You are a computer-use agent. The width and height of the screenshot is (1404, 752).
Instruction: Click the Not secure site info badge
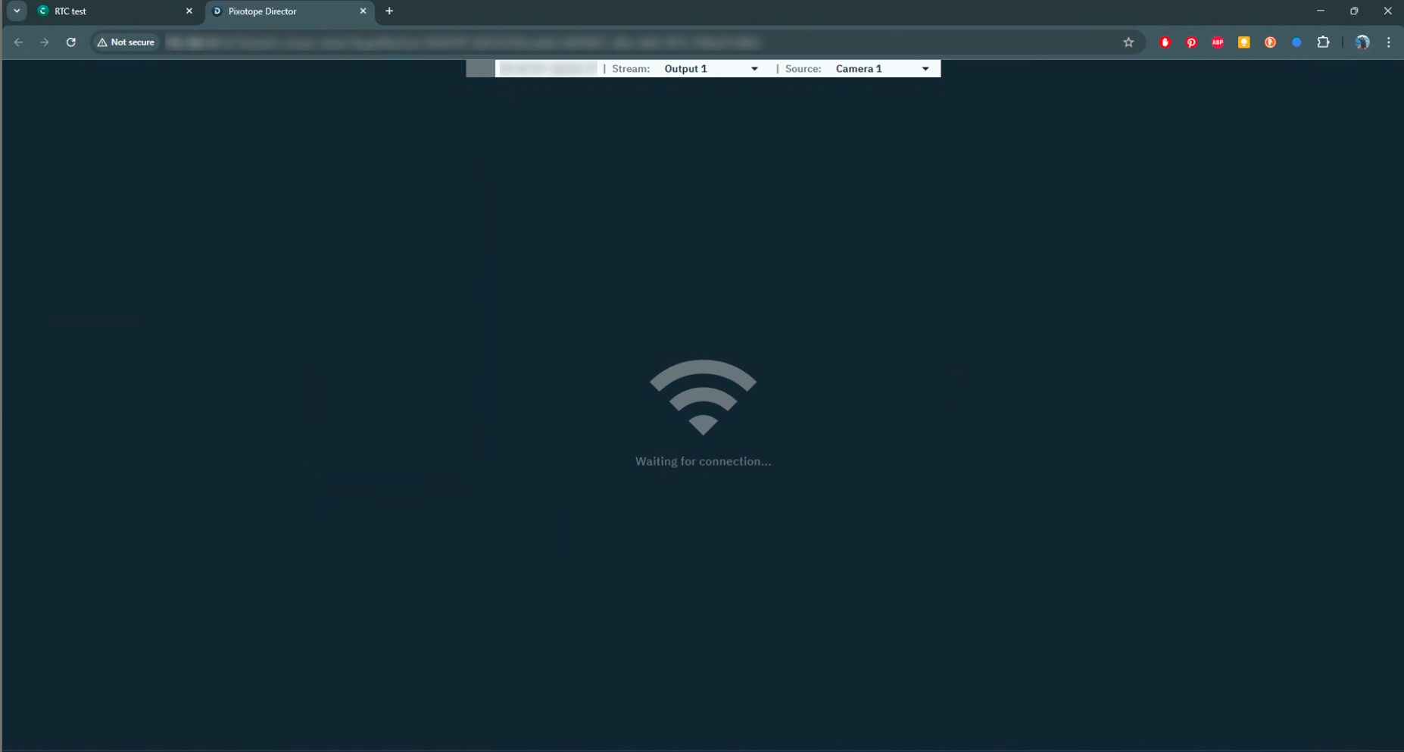point(126,42)
